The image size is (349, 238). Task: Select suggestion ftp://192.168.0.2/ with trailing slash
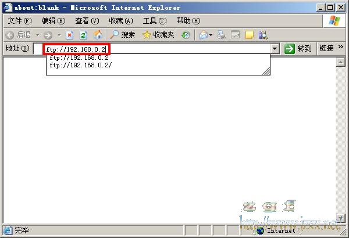click(81, 65)
